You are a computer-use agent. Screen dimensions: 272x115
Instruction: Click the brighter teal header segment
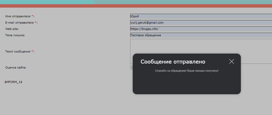coord(47,2)
